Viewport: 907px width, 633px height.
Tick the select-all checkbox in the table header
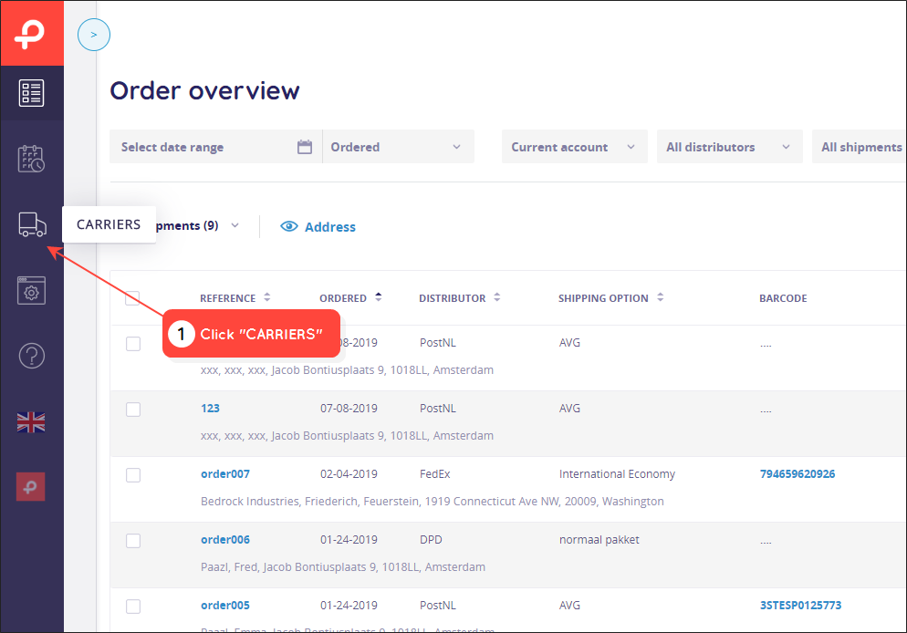pyautogui.click(x=133, y=297)
